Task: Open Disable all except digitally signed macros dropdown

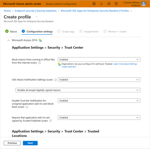Action: tap(78, 90)
